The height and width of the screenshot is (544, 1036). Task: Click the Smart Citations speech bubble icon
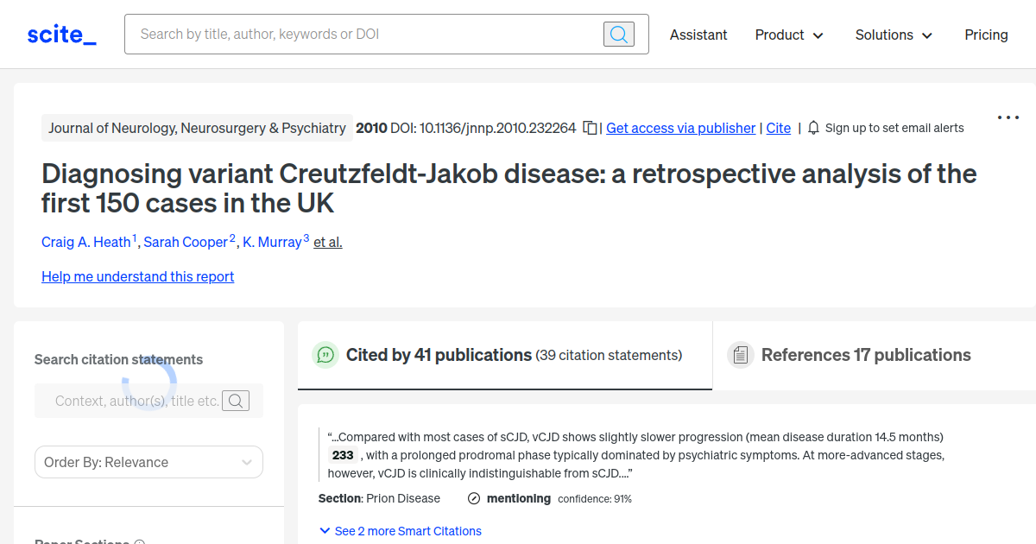[325, 355]
